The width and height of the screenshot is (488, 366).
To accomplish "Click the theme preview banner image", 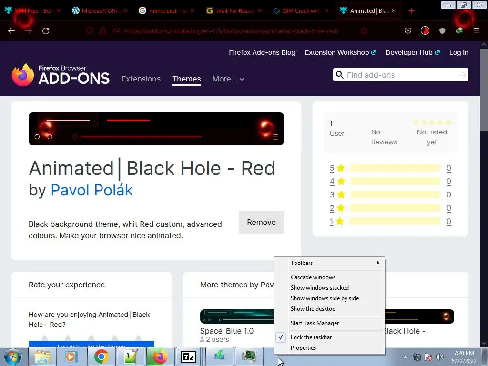I will pyautogui.click(x=156, y=129).
